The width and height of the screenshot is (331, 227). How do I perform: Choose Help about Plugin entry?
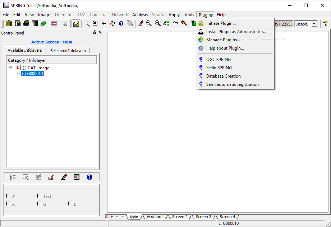point(235,48)
